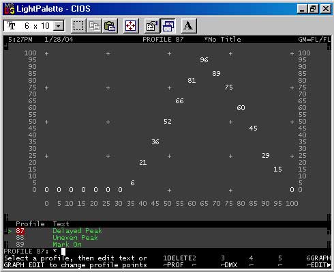
Task: Toggle full screen with red arrows icon
Action: tap(131, 26)
